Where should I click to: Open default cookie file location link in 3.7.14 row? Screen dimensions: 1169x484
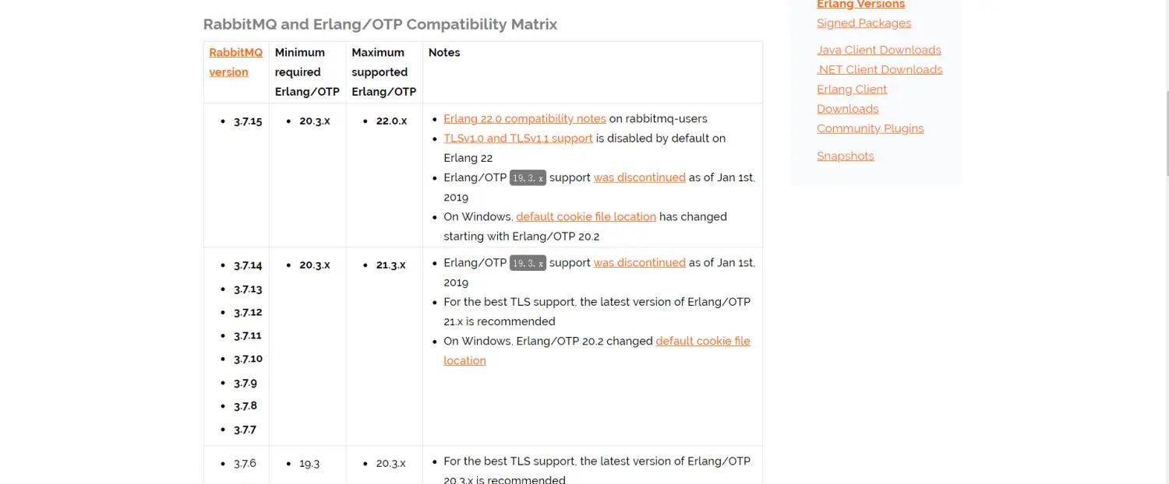(x=702, y=341)
